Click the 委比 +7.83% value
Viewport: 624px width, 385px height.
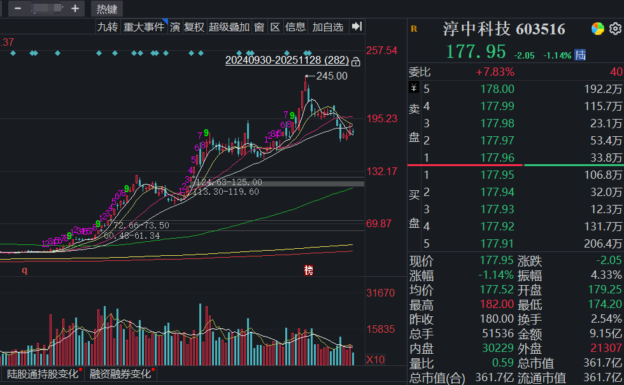click(x=495, y=72)
